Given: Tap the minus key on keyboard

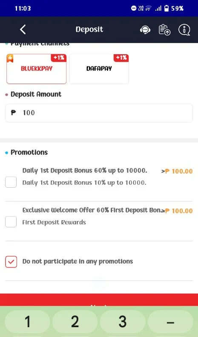Looking at the screenshot, I should 170,322.
